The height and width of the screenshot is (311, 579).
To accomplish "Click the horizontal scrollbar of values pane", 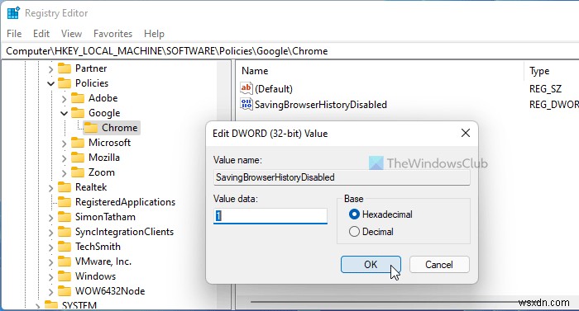I will (384, 302).
